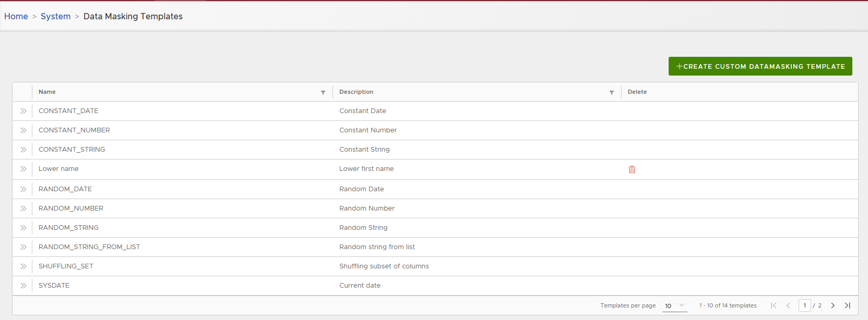The height and width of the screenshot is (320, 868).
Task: Click the 'Random string from list' description
Action: (x=377, y=247)
